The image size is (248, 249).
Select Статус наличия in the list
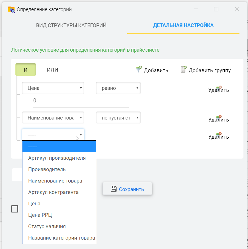pos(47,226)
